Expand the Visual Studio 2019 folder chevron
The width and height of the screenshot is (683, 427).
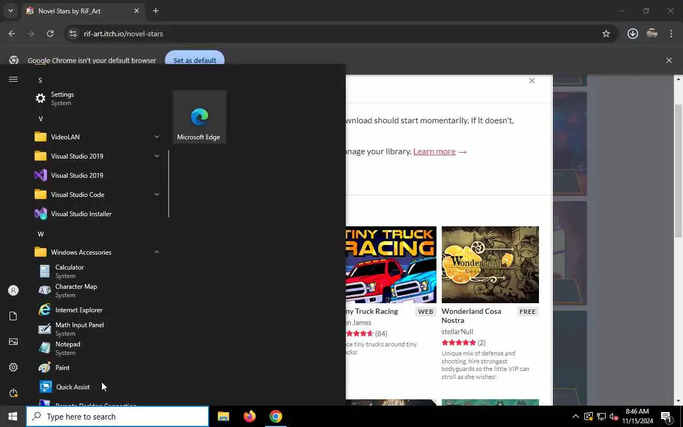[157, 156]
